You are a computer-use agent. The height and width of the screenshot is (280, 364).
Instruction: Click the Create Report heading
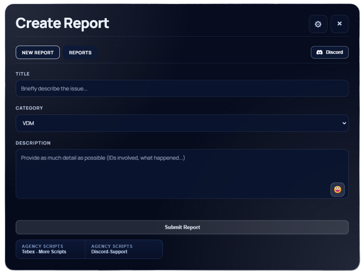coord(62,24)
